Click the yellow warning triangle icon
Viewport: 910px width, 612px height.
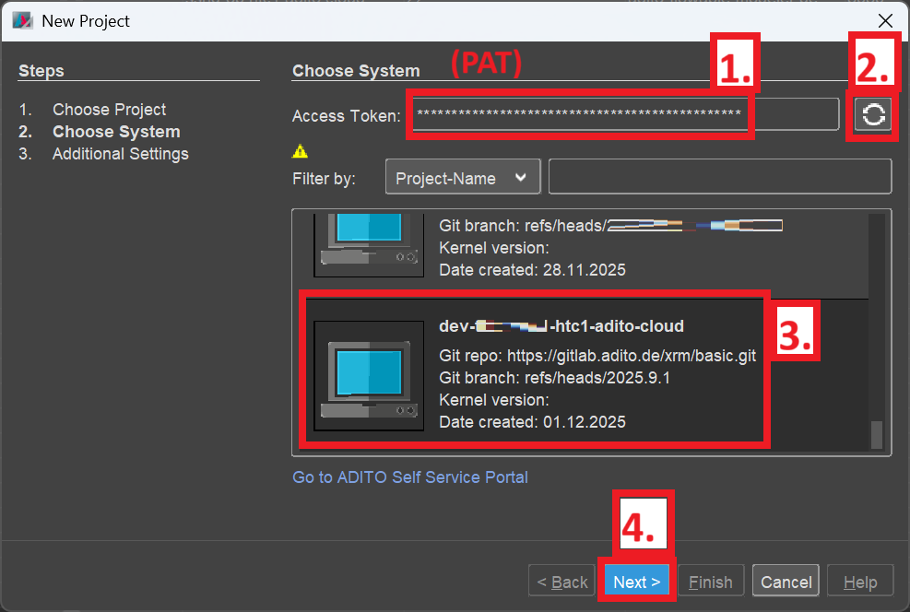coord(300,151)
